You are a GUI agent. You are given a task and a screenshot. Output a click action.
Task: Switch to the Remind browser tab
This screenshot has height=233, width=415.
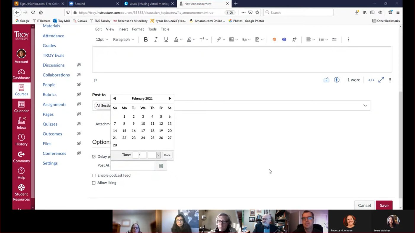94,4
